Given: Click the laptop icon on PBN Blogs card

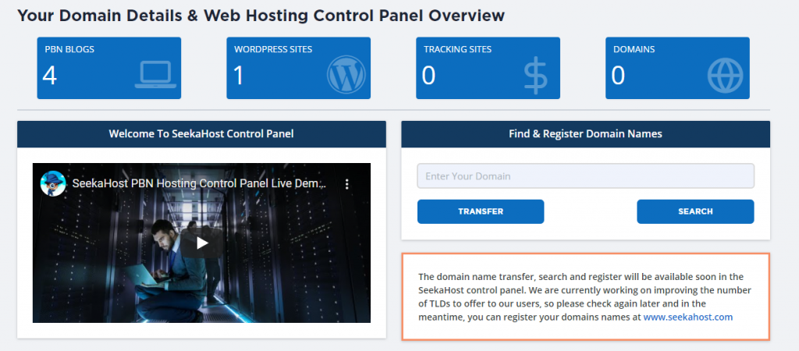Looking at the screenshot, I should click(x=155, y=74).
